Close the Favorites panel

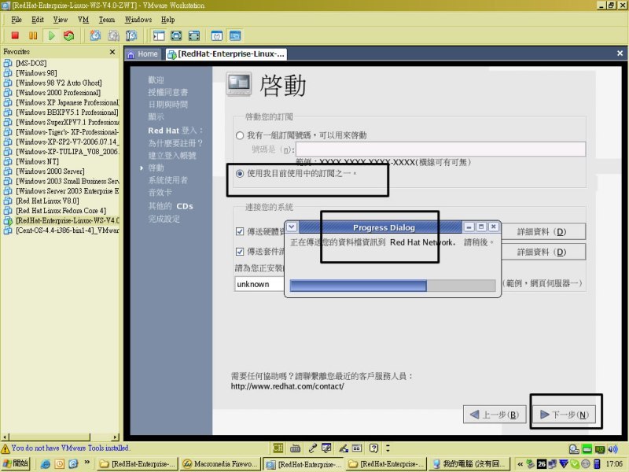pyautogui.click(x=112, y=52)
